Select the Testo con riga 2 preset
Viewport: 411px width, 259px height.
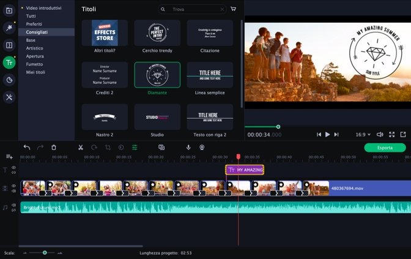click(210, 117)
